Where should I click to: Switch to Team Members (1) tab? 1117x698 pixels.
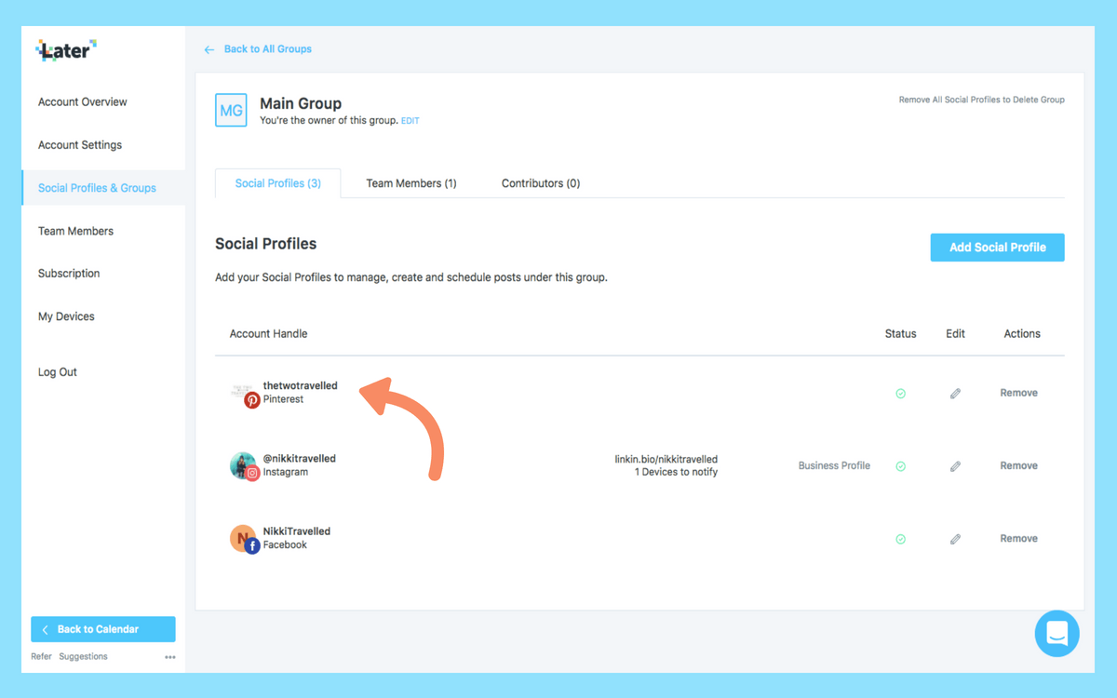coord(410,183)
